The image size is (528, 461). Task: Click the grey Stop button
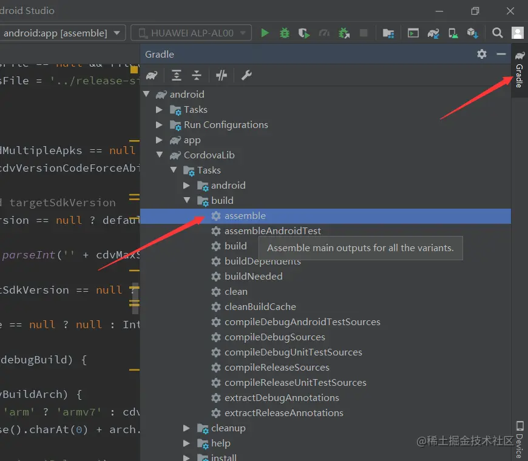364,33
